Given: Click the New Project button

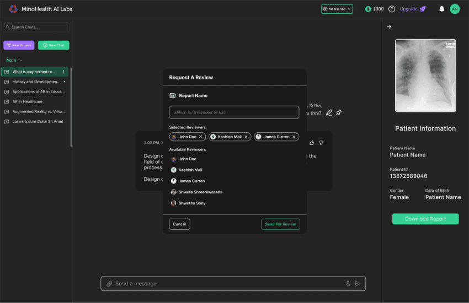Looking at the screenshot, I should [19, 45].
